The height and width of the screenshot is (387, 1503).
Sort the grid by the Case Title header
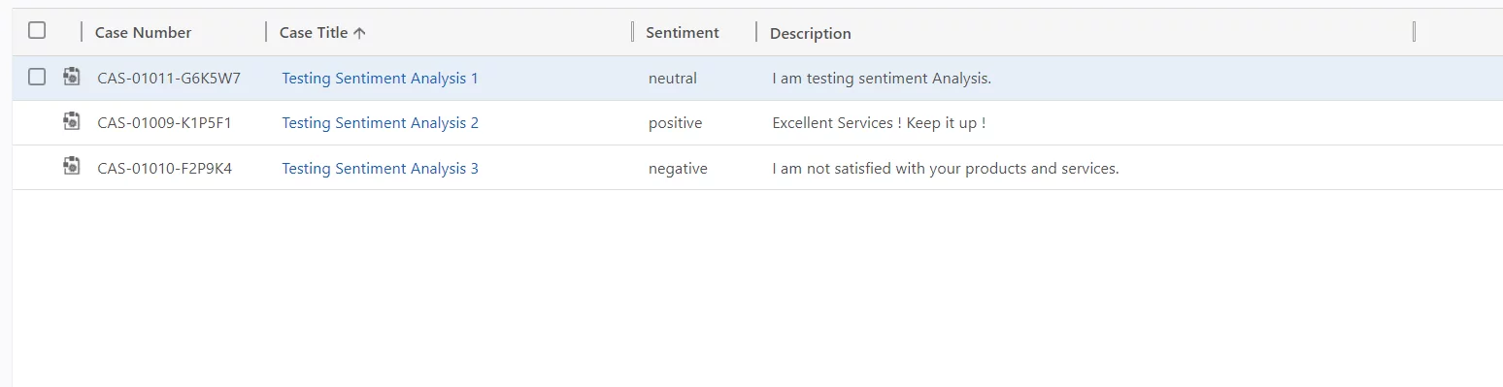coord(314,33)
